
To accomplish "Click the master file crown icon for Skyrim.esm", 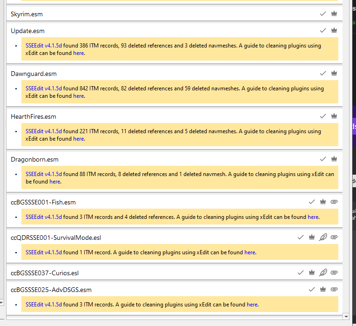I will tap(334, 14).
